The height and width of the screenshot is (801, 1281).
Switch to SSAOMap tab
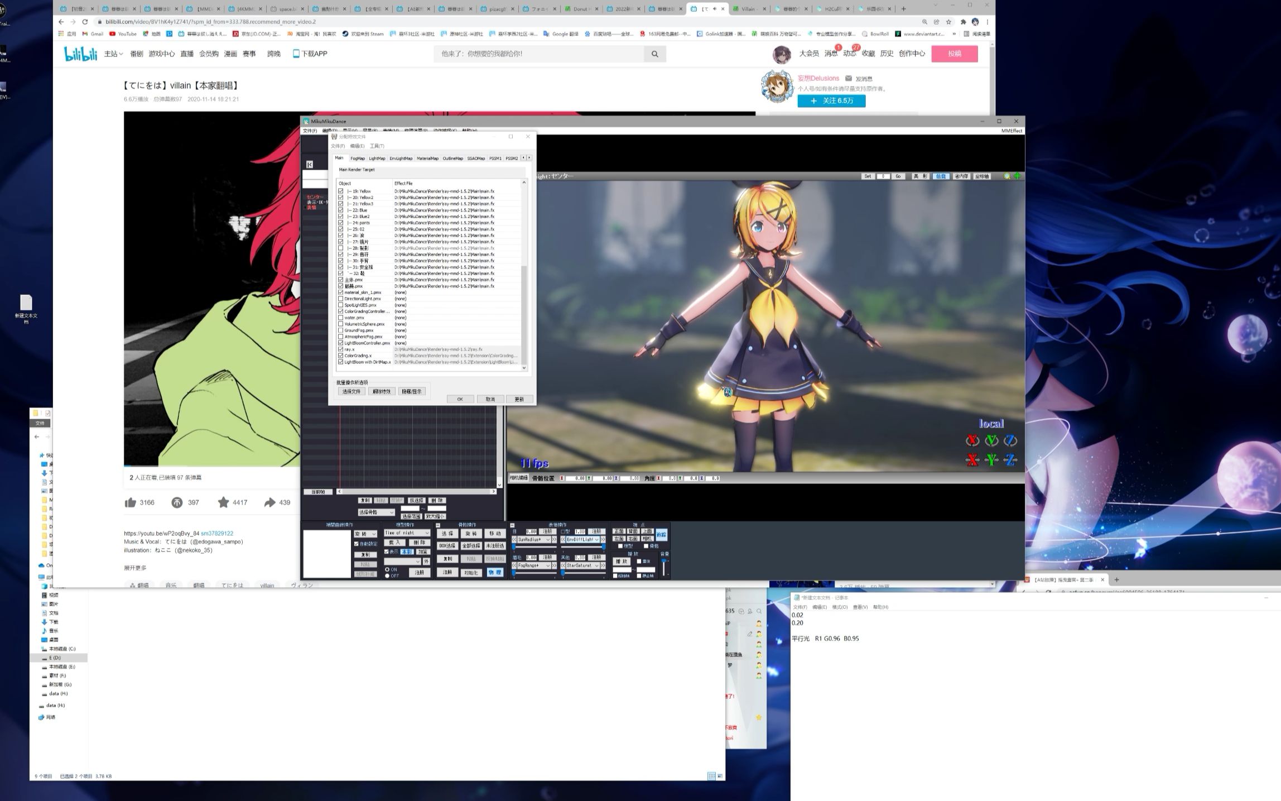tap(476, 159)
